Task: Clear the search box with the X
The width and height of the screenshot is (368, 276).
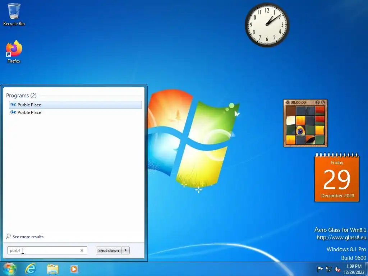Action: (82, 250)
